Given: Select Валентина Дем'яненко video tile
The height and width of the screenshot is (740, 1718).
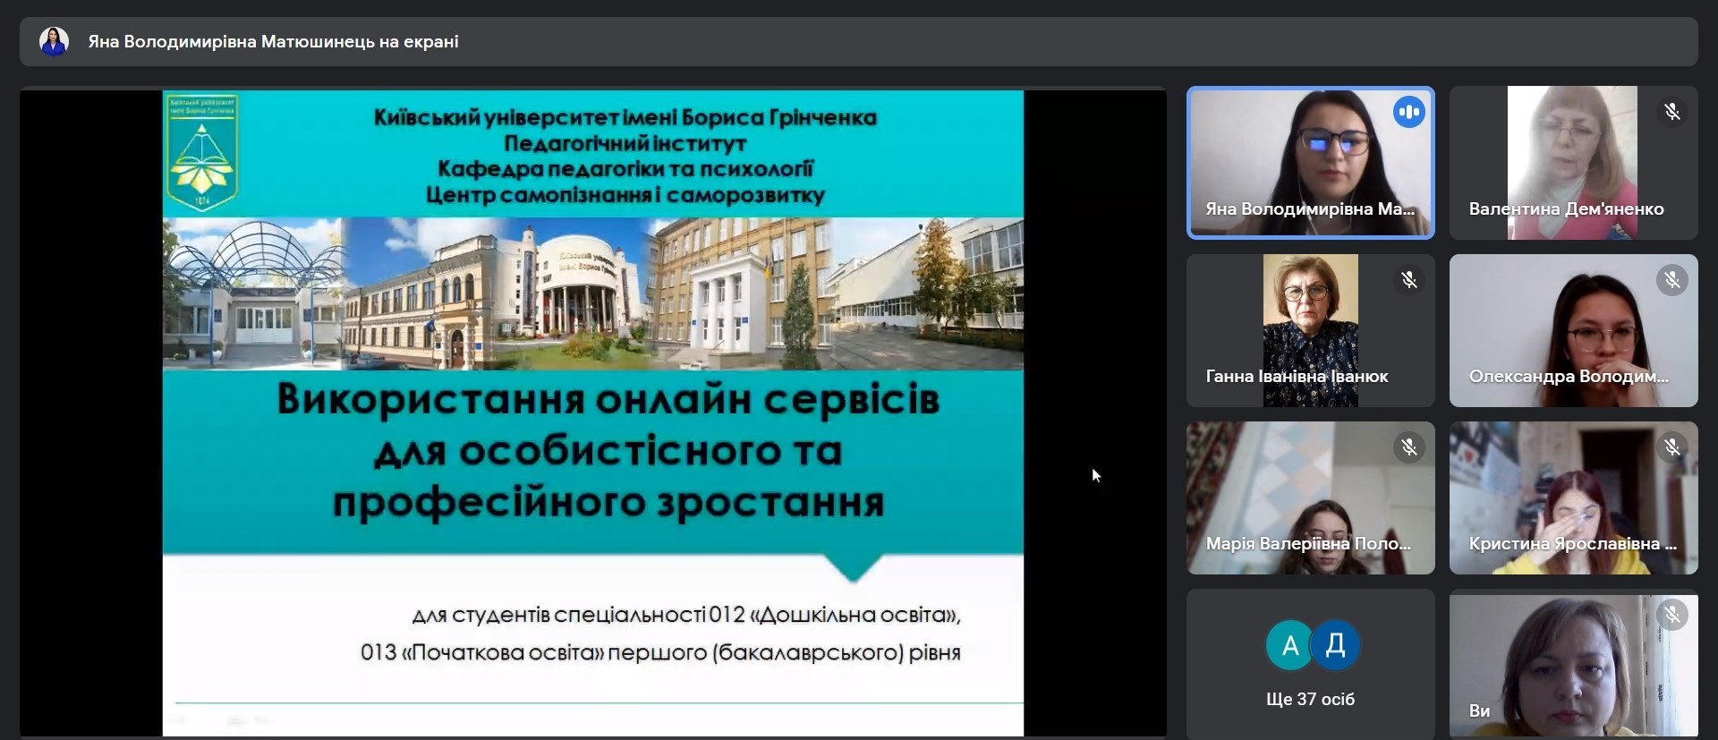Looking at the screenshot, I should point(1573,163).
